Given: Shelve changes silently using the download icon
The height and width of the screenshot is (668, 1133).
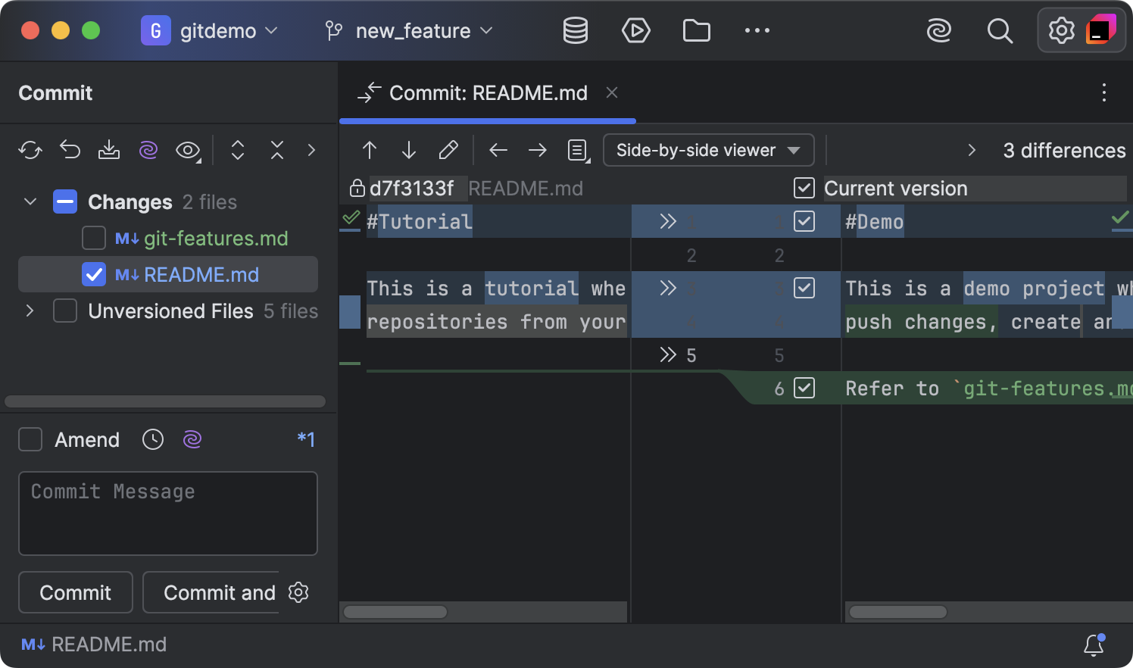Looking at the screenshot, I should [x=109, y=149].
